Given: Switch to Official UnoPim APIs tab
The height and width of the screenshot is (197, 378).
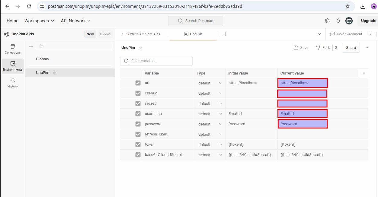Looking at the screenshot, I should 141,34.
